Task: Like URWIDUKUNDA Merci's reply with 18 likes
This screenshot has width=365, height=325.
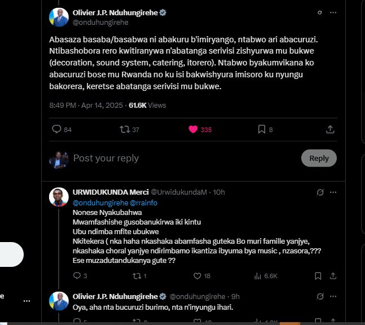Action: click(197, 276)
